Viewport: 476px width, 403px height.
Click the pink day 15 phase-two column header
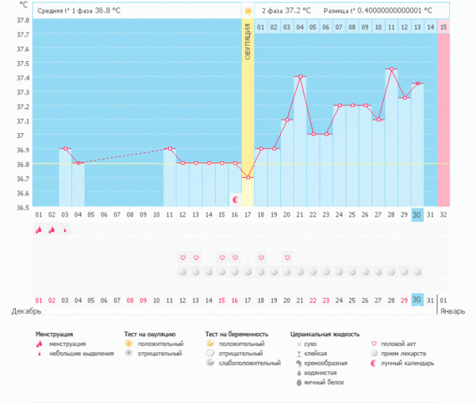pyautogui.click(x=443, y=28)
